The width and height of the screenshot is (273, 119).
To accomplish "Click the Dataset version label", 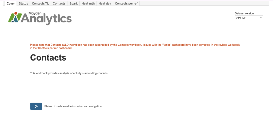I will coord(244,13).
